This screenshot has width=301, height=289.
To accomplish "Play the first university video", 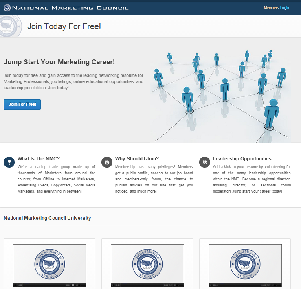I will click(15, 285).
